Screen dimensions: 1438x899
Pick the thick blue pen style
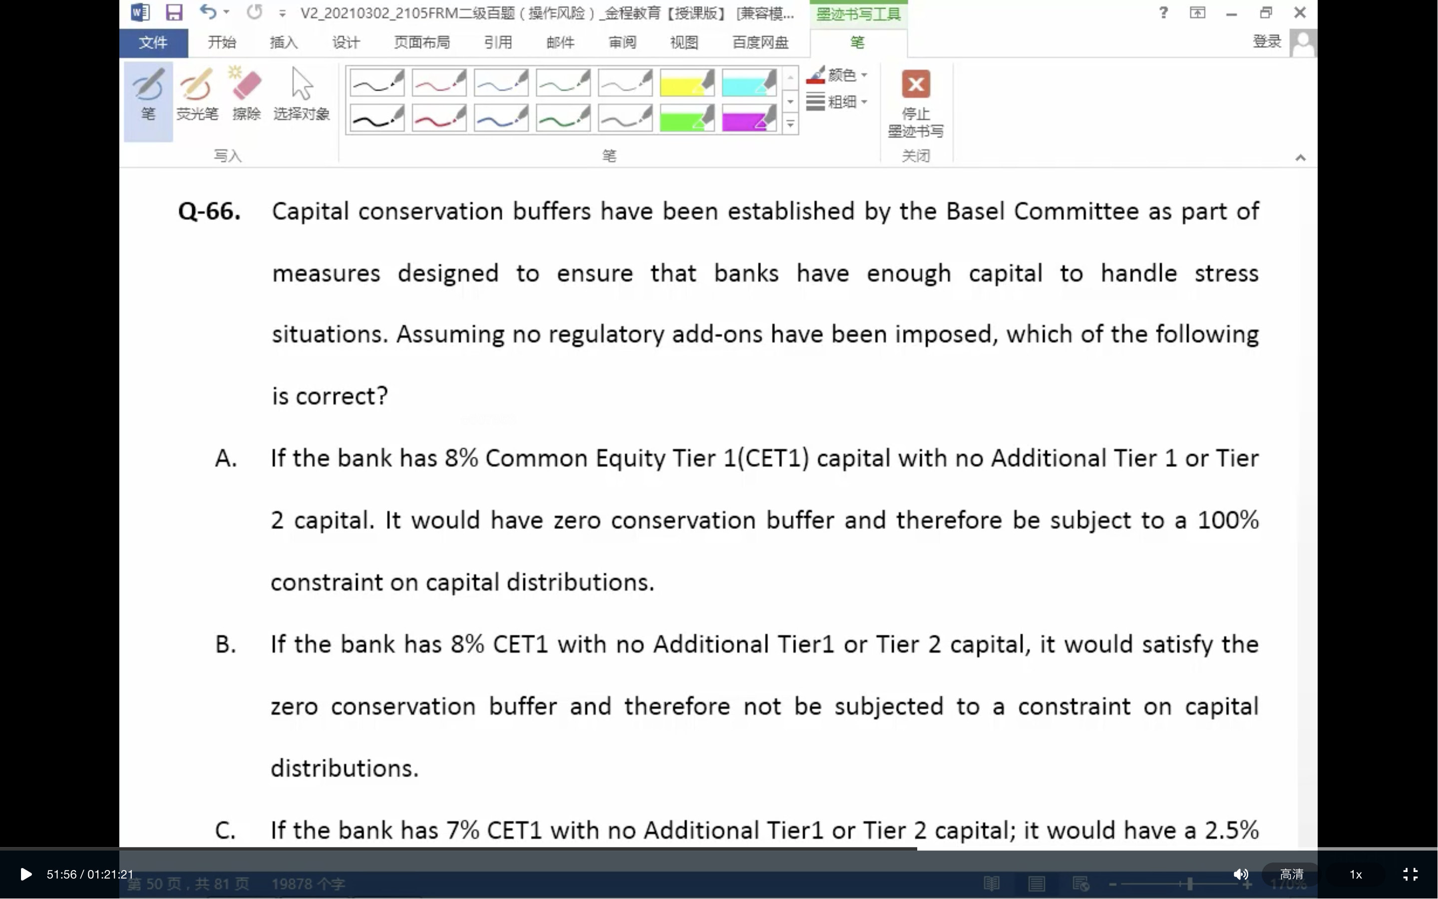[x=501, y=118]
